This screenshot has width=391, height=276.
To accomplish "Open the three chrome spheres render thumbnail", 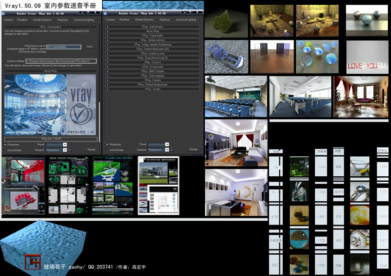I will click(x=367, y=21).
